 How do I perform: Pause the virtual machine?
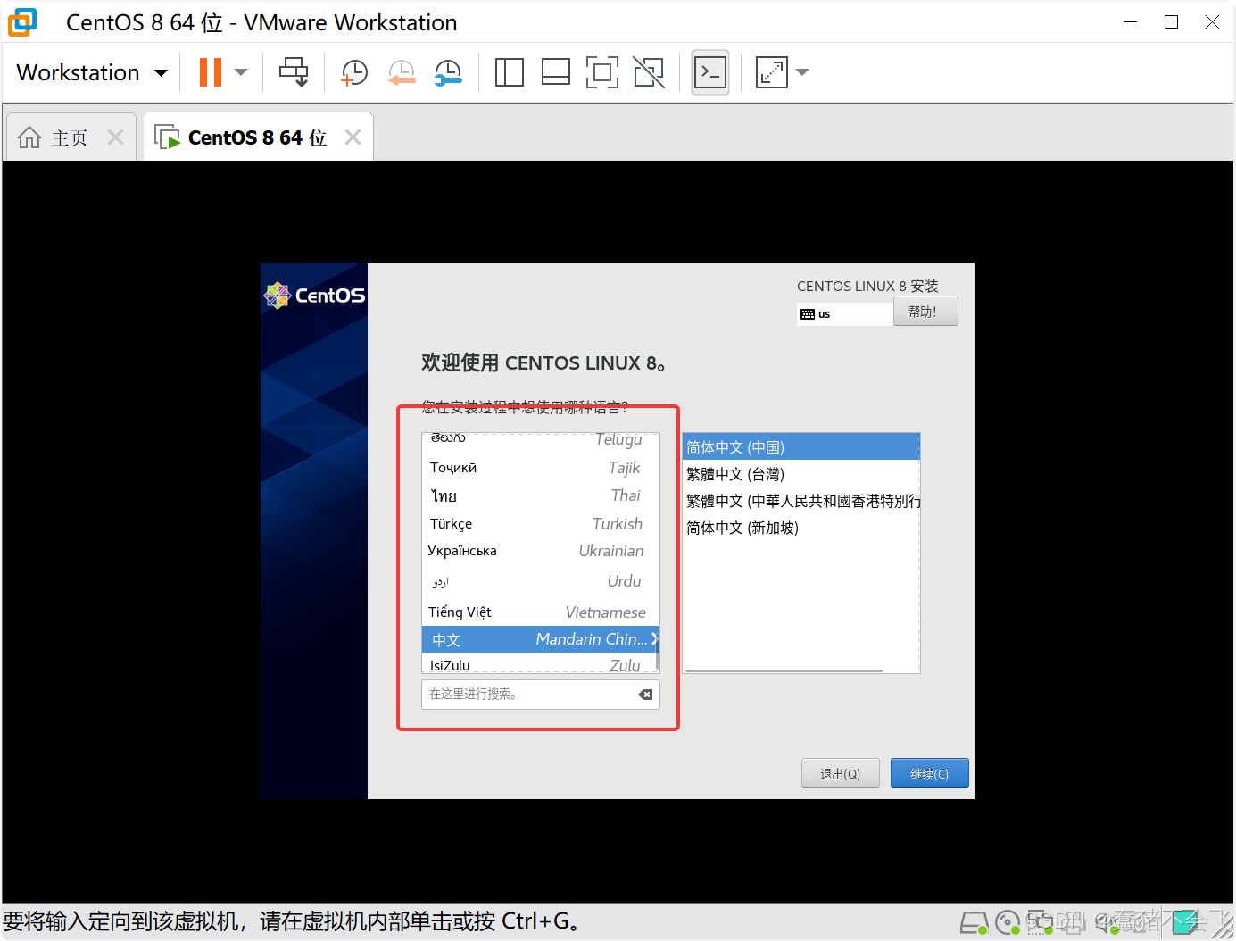[211, 72]
